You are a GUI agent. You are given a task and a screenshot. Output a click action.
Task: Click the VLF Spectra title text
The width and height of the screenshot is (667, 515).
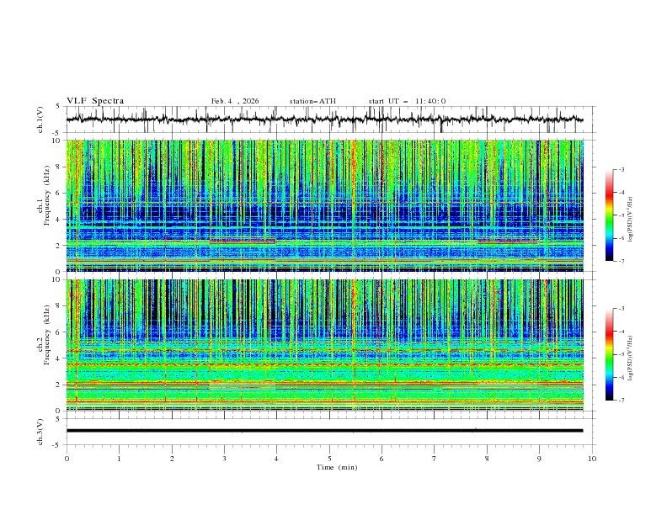(x=95, y=101)
